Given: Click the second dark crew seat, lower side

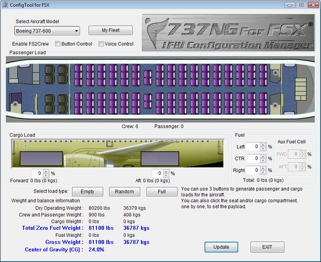Looking at the screenshot, I should click(63, 104).
